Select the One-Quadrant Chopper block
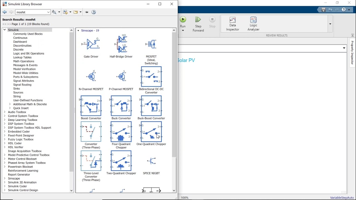 point(151,132)
